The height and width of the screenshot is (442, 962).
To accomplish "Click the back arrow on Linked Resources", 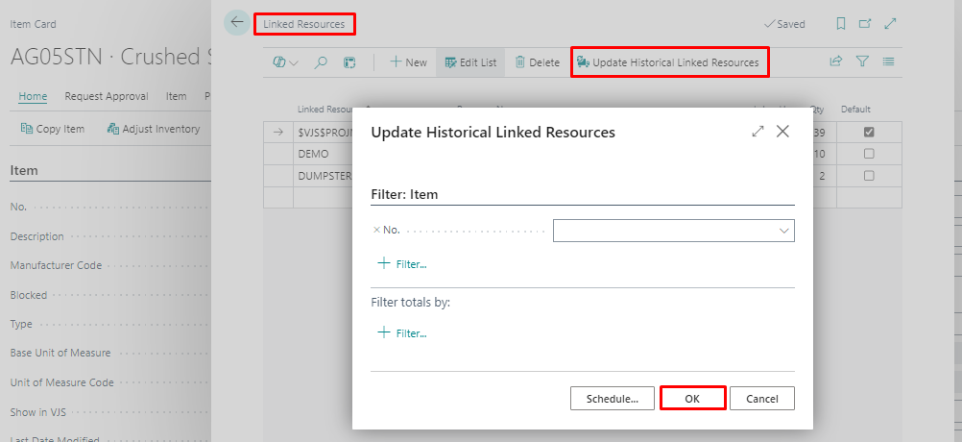I will [x=236, y=23].
